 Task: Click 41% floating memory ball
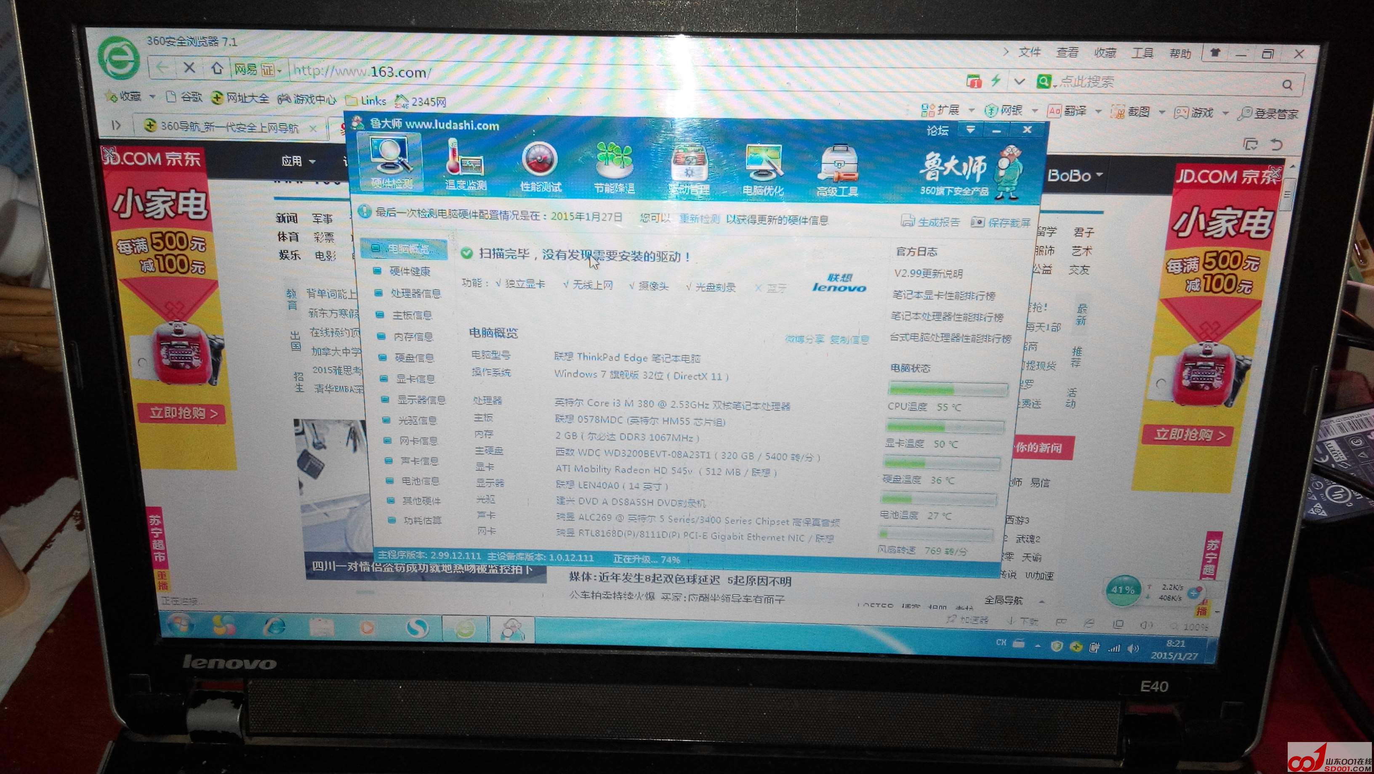click(1122, 590)
